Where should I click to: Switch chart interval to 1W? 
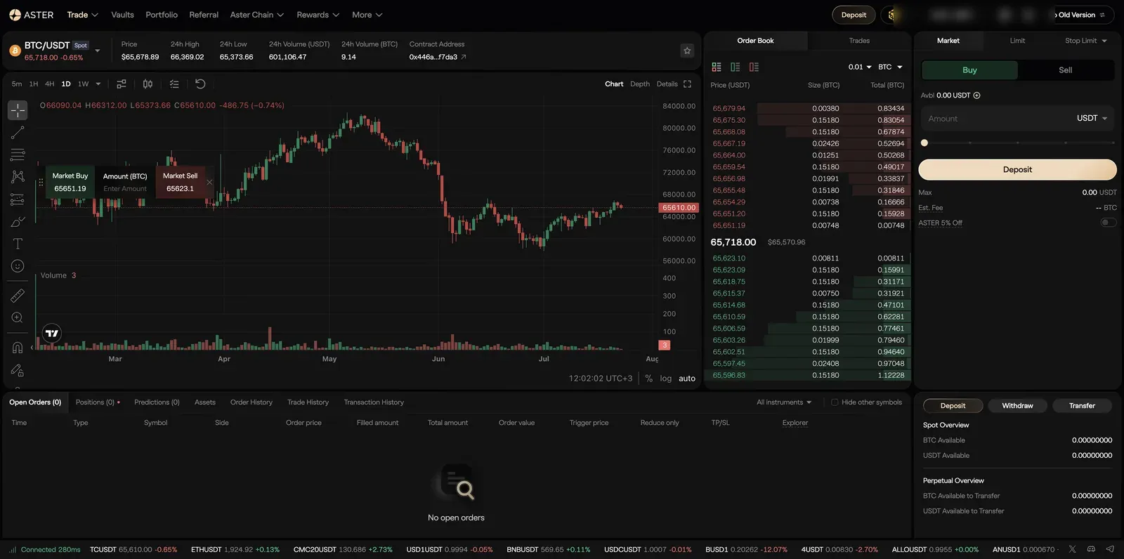coord(83,84)
